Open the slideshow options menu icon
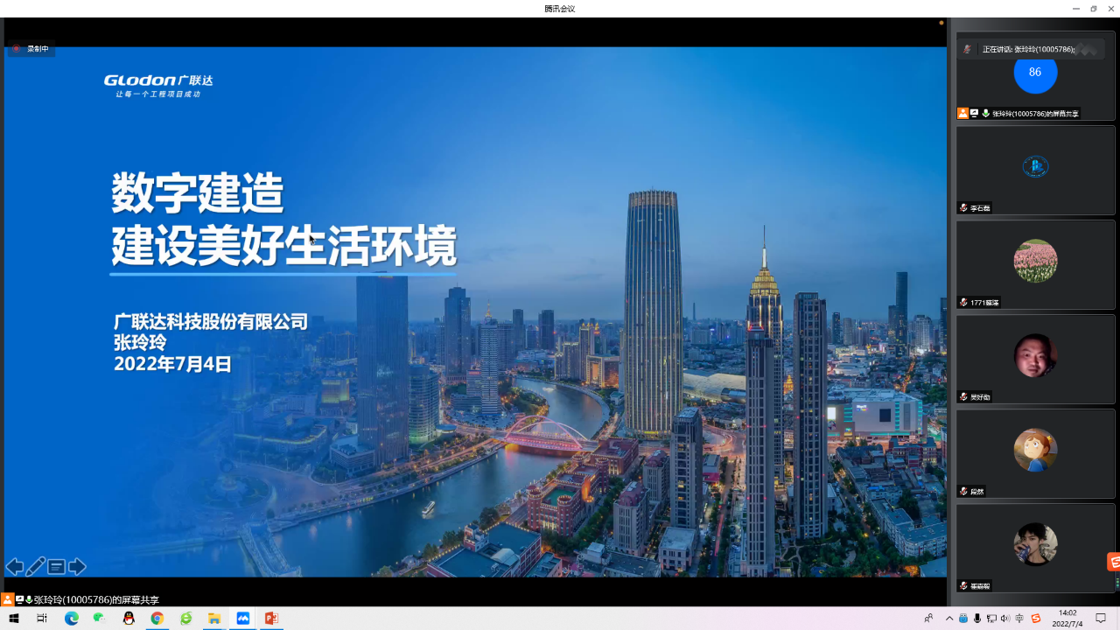 pos(56,567)
